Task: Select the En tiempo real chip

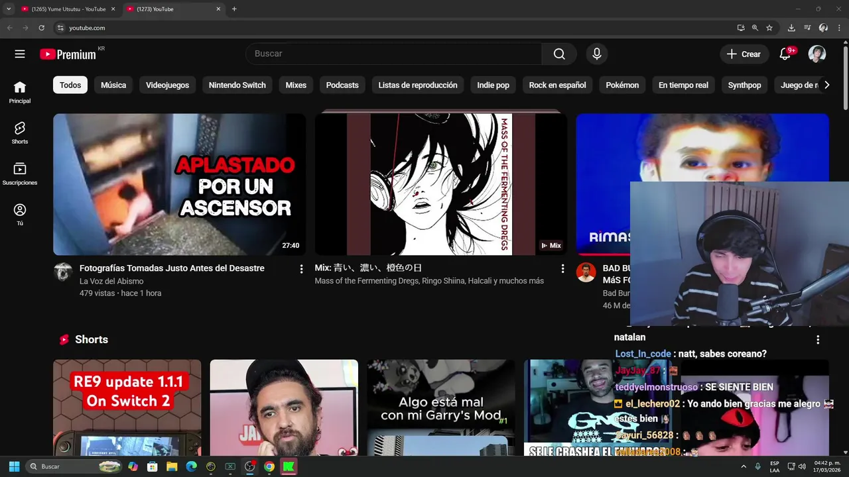Action: point(683,85)
